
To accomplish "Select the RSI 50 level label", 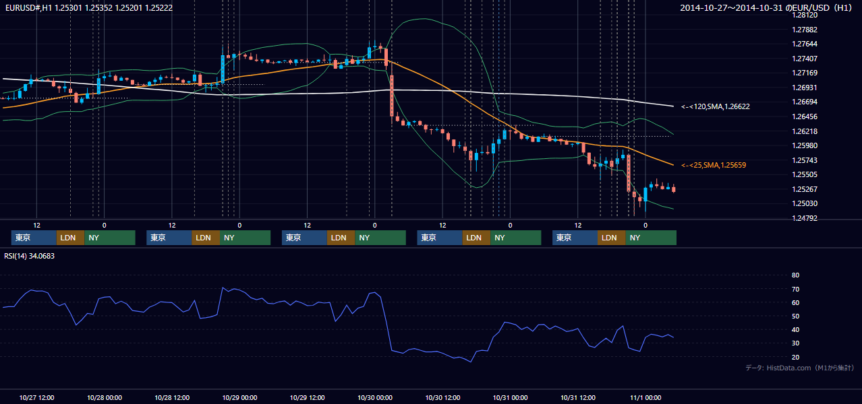I will point(795,316).
